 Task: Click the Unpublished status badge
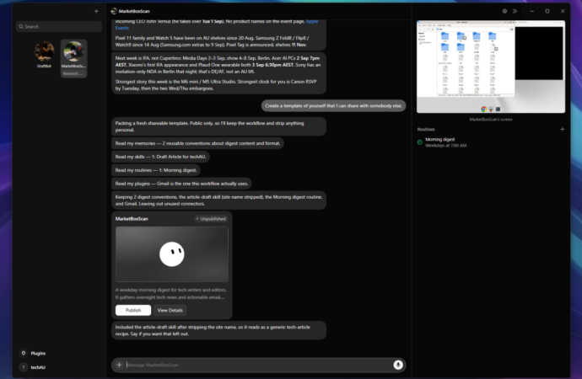[x=211, y=219]
